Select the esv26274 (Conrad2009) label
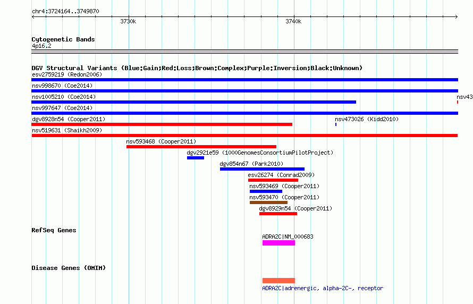Image resolution: width=473 pixels, height=304 pixels. tap(281, 175)
